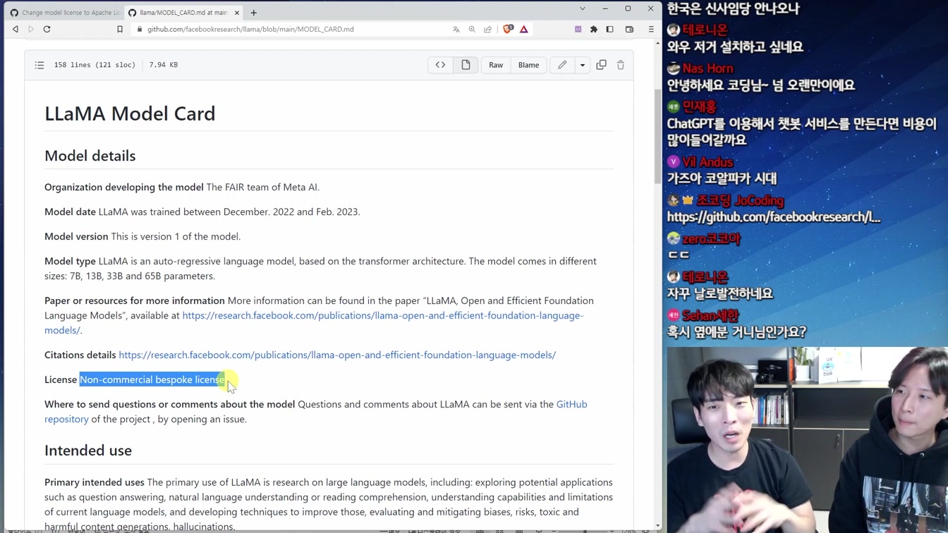Open the file outline list icon

click(x=39, y=65)
